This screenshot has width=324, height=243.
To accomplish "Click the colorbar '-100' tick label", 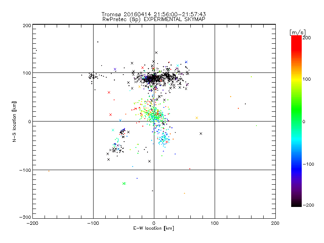I will click(308, 164).
